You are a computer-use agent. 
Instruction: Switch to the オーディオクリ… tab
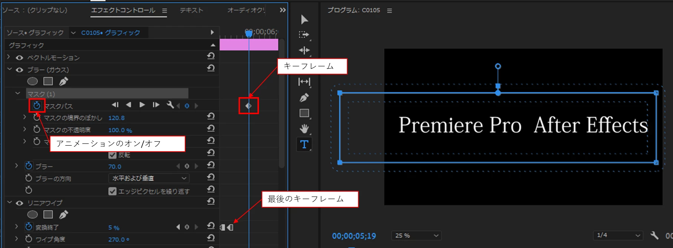246,10
